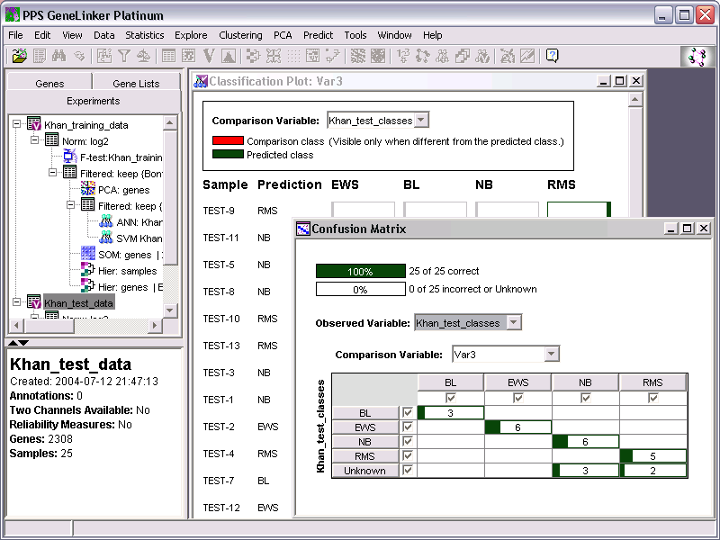Collapse the Khan_training_data tree node
The image size is (720, 540).
pyautogui.click(x=16, y=124)
